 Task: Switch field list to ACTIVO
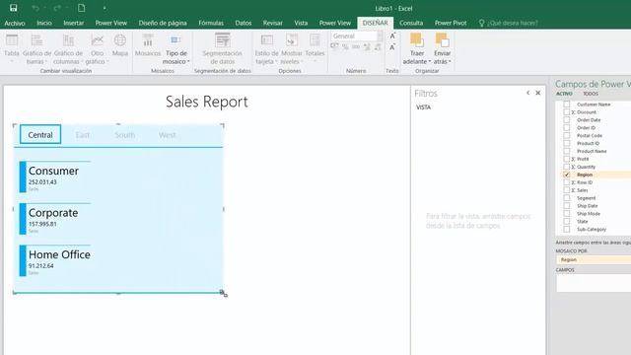point(564,94)
